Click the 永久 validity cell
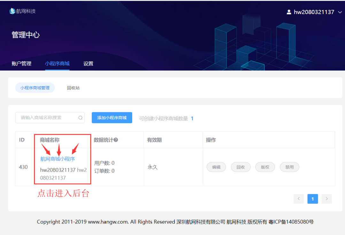This screenshot has height=235, width=345. tap(152, 167)
